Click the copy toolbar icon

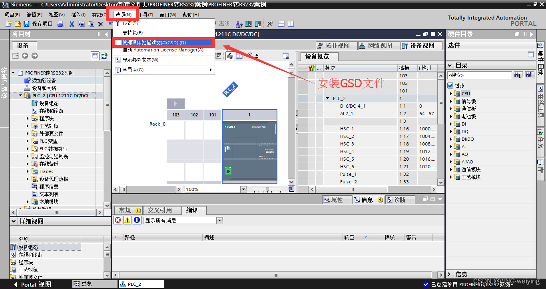click(81, 24)
